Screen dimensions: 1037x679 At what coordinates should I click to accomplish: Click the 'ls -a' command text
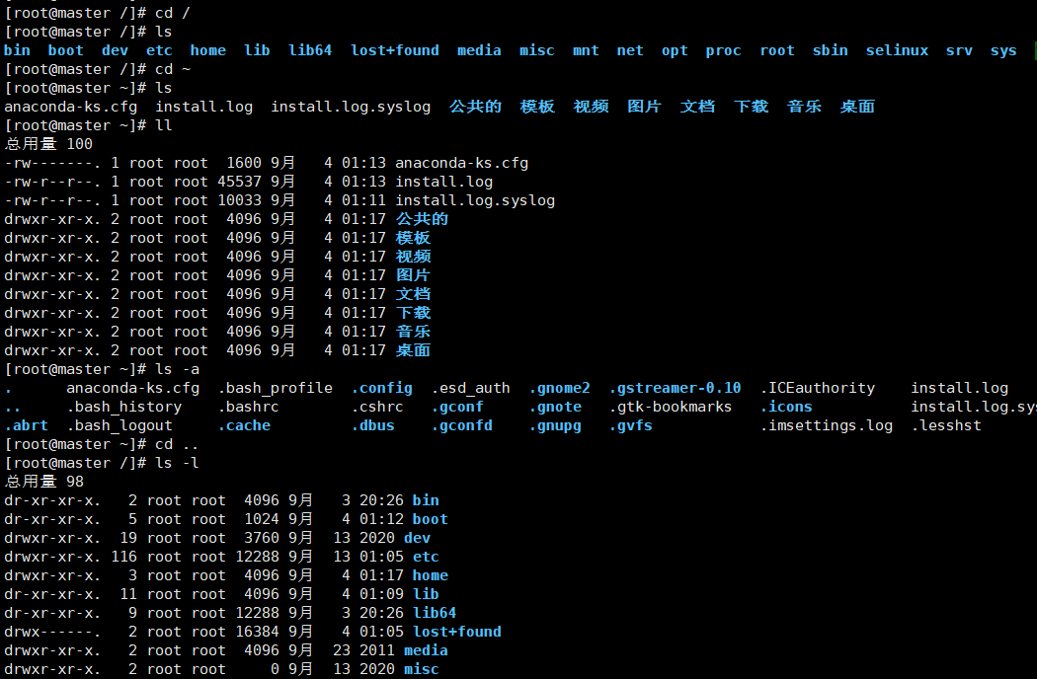tap(177, 369)
